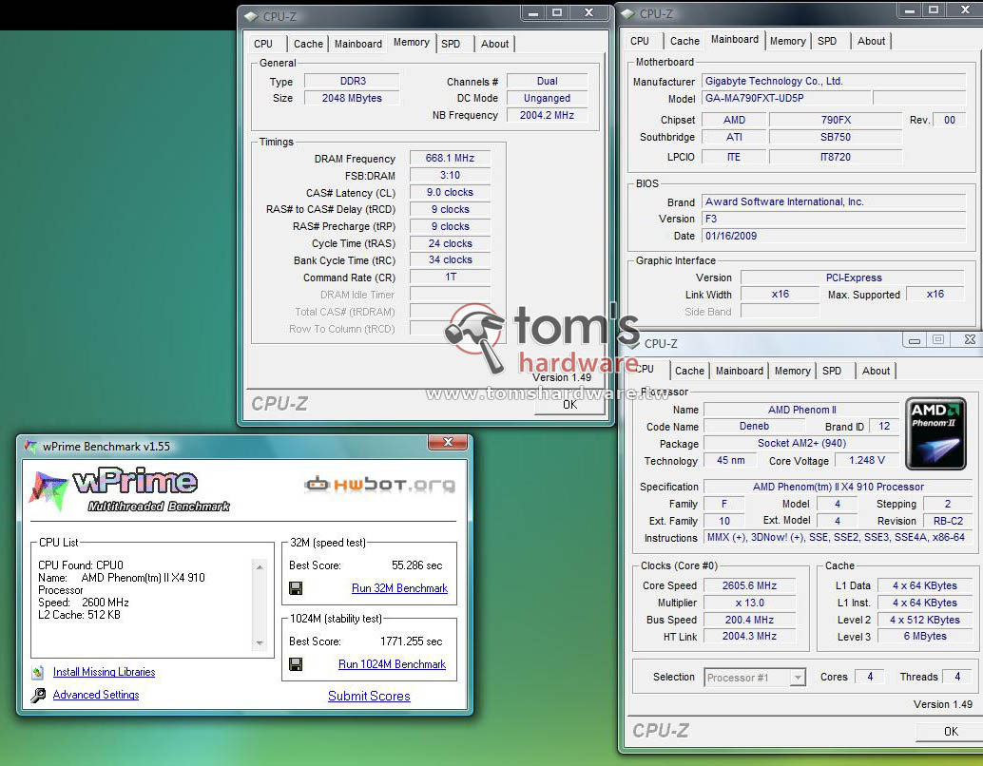Viewport: 983px width, 766px height.
Task: Click the wPrime title bar icon
Action: tap(30, 447)
